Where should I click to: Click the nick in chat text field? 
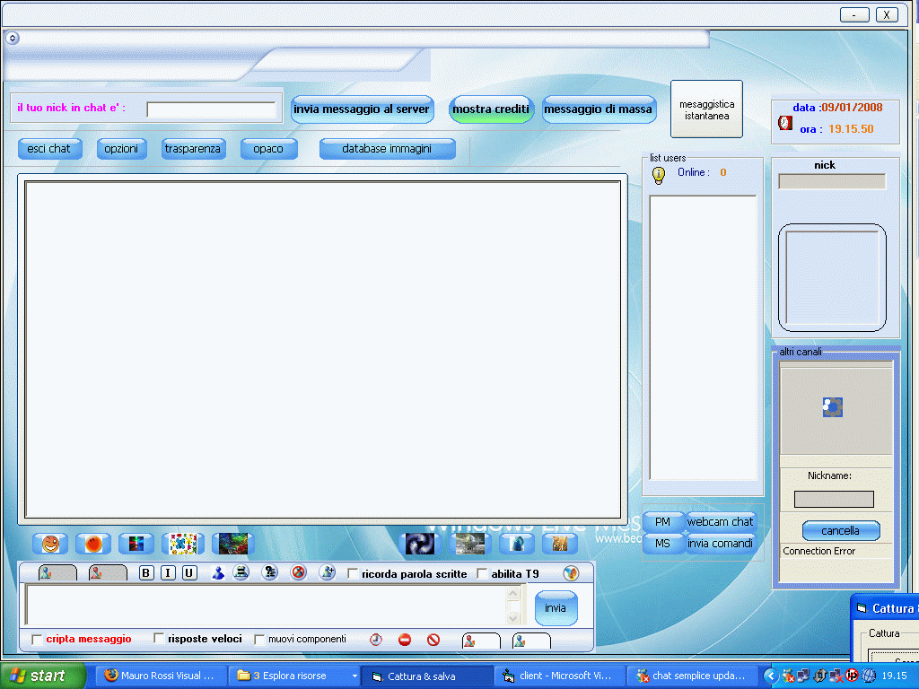point(212,109)
